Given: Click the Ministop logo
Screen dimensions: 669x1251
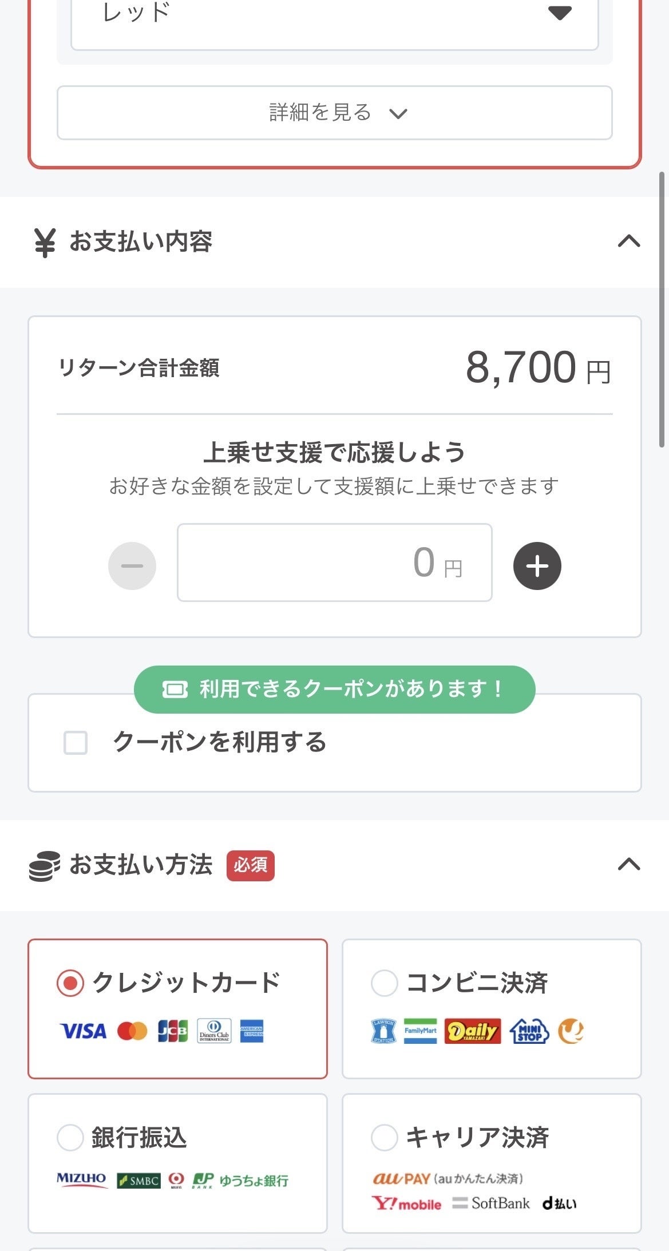Looking at the screenshot, I should (x=529, y=1031).
